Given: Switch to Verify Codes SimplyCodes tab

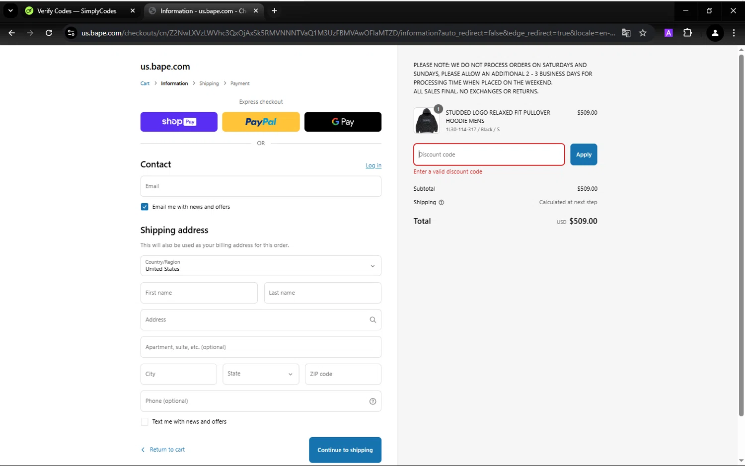Looking at the screenshot, I should 77,11.
